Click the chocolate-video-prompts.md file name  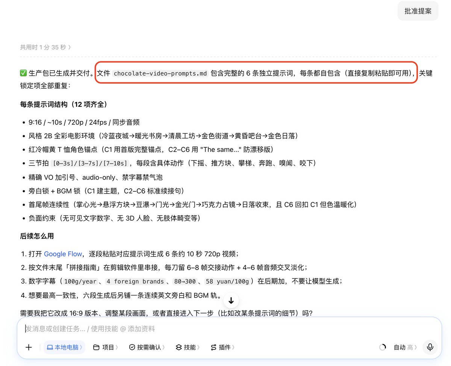point(160,73)
